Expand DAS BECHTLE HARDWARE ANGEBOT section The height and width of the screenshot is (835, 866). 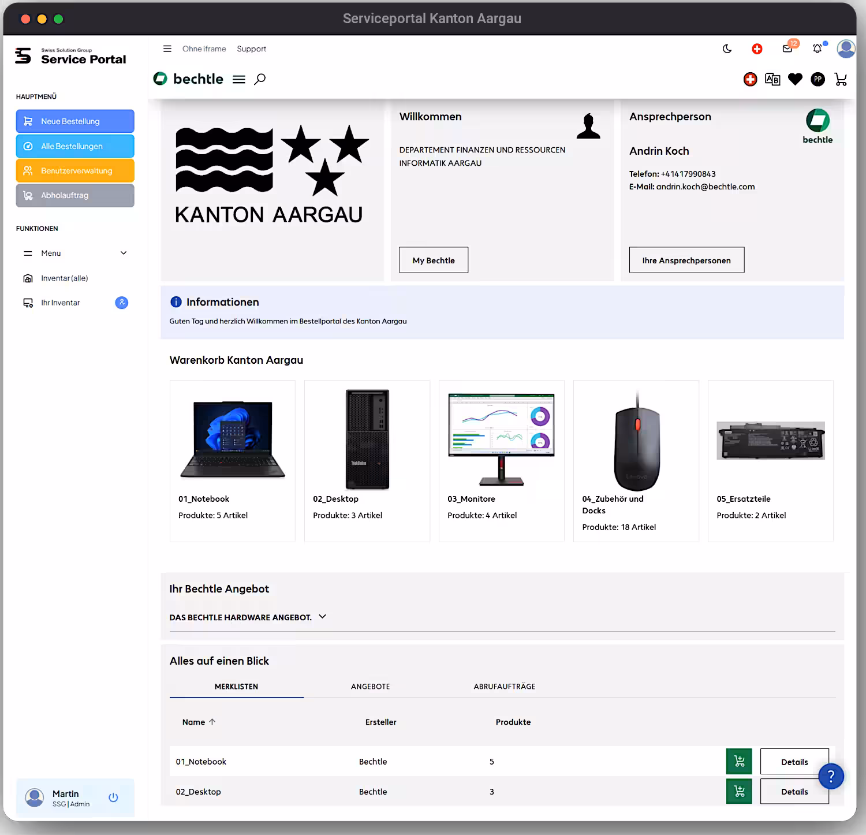(x=322, y=617)
